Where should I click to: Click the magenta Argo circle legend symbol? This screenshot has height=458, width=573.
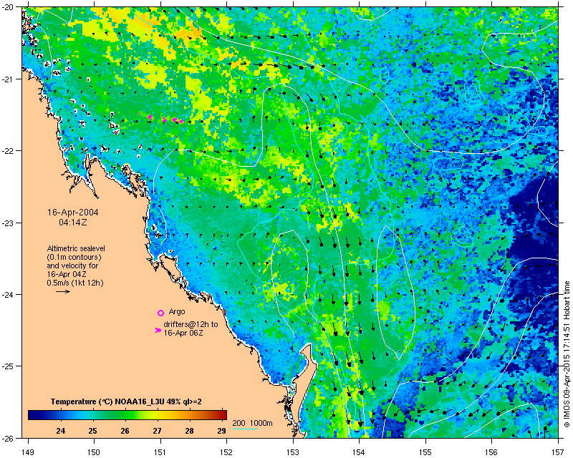pos(160,313)
